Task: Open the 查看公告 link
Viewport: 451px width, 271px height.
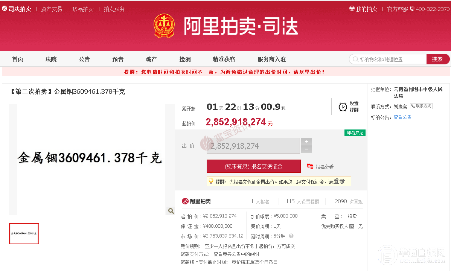Action: pos(402,117)
